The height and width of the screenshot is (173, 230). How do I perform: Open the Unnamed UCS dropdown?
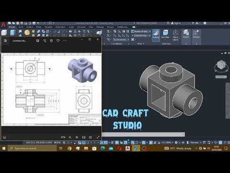click(121, 39)
